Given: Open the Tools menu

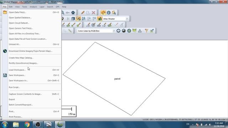Looking at the screenshot, I should tap(25, 7).
